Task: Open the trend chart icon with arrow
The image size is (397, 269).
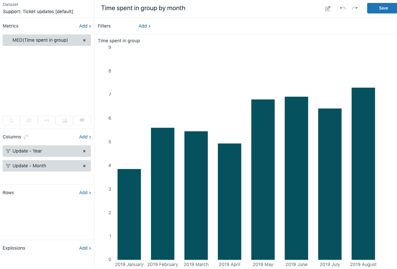Action: tap(64, 120)
